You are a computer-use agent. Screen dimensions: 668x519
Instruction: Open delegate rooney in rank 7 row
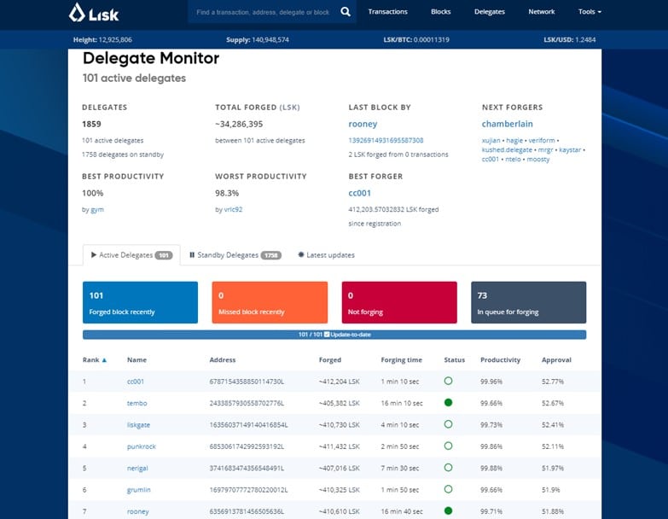click(138, 511)
